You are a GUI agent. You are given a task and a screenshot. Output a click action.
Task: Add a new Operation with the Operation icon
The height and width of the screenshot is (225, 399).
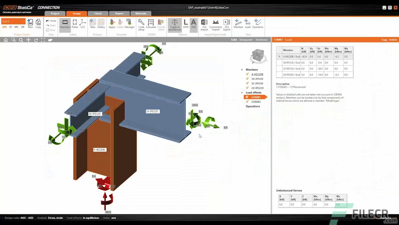tap(258, 24)
